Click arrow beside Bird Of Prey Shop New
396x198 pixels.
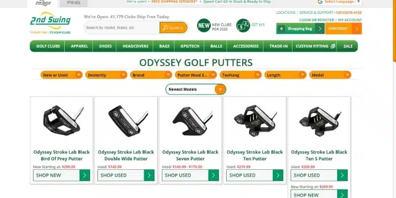[85, 175]
